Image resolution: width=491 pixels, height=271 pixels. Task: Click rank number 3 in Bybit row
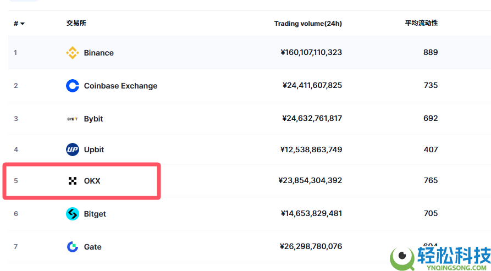(15, 119)
